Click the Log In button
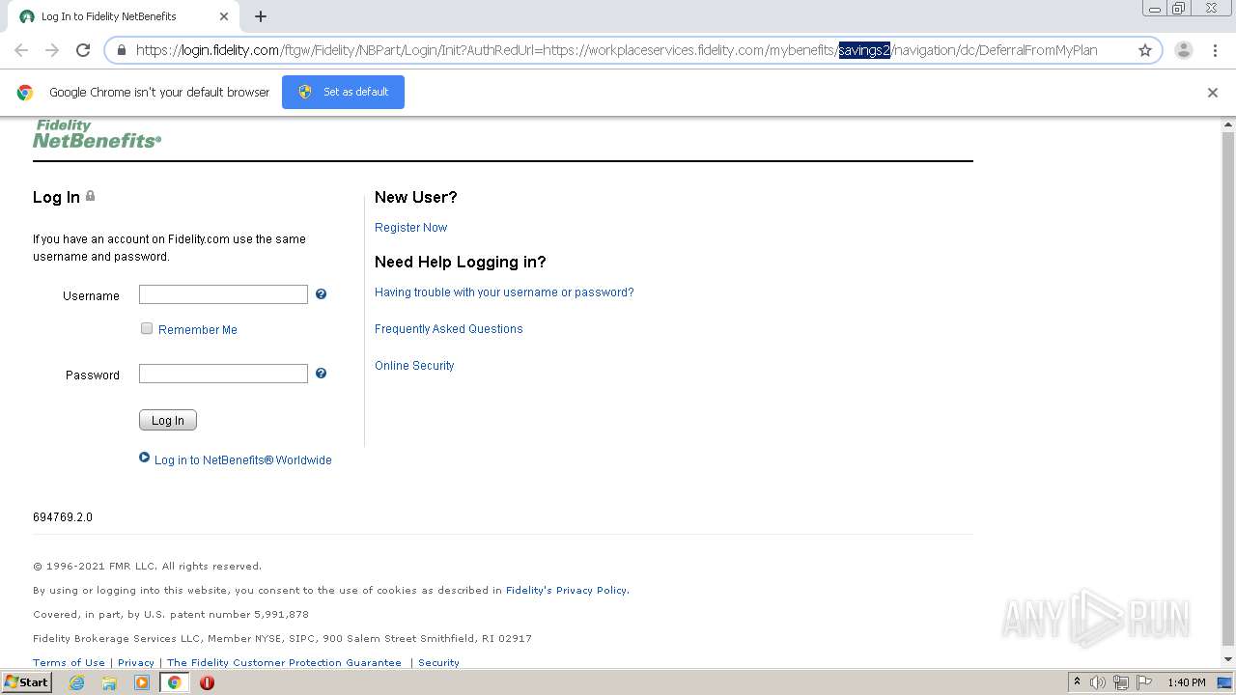Screen dimensions: 1236x695 168,420
